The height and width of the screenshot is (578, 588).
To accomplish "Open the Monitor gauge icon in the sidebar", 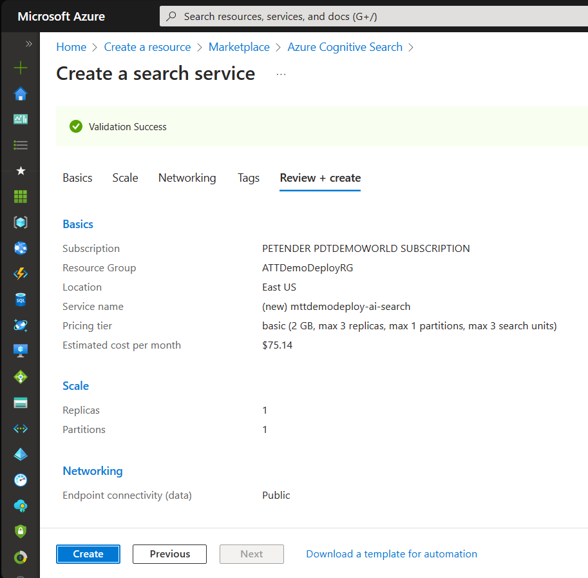I will tap(21, 480).
